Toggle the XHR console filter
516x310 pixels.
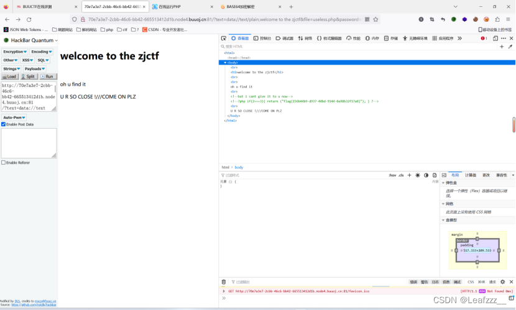pos(481,282)
